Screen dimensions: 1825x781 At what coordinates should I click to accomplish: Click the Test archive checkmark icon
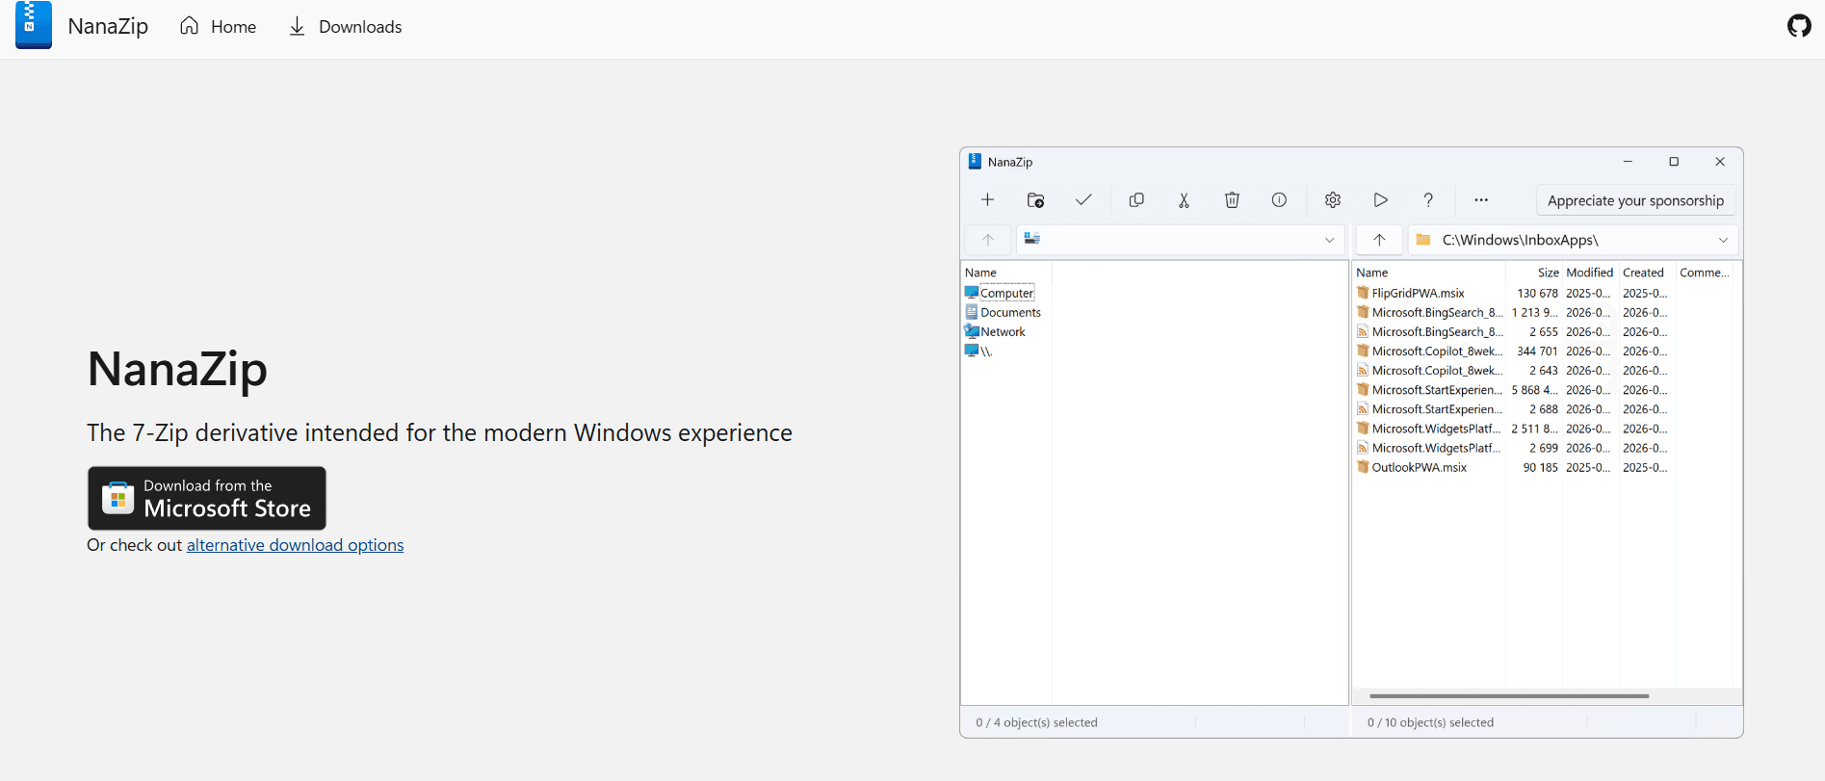pyautogui.click(x=1083, y=200)
